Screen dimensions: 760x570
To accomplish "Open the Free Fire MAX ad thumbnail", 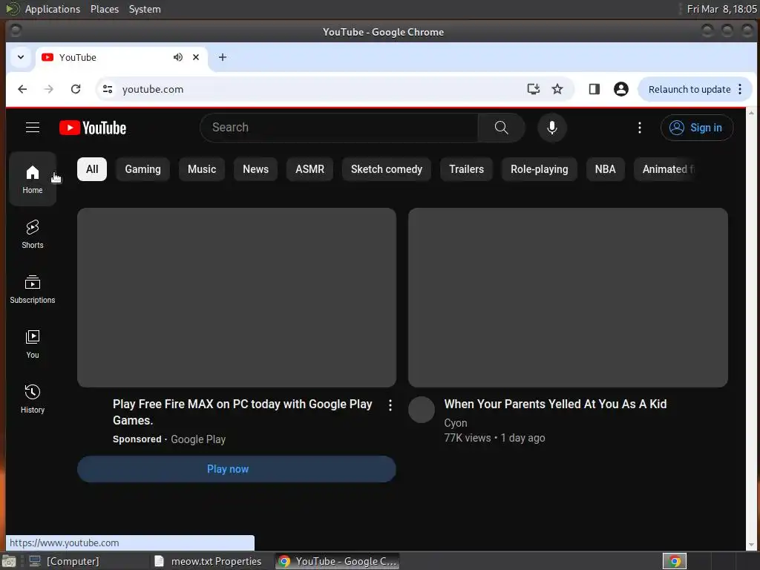I will pos(237,297).
